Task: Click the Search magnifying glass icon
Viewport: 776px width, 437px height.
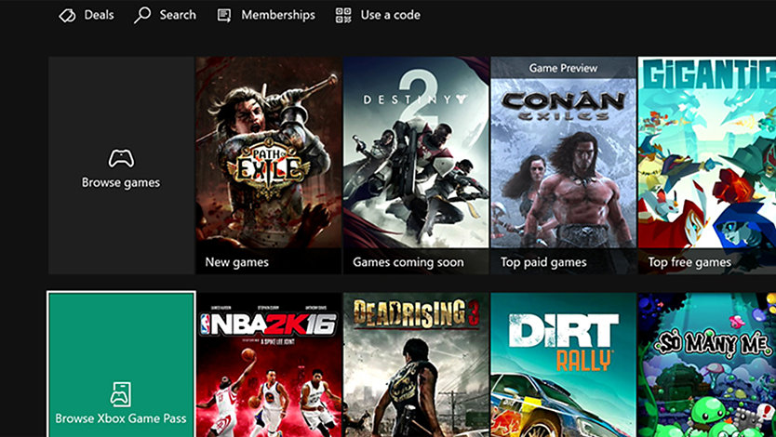Action: 142,15
